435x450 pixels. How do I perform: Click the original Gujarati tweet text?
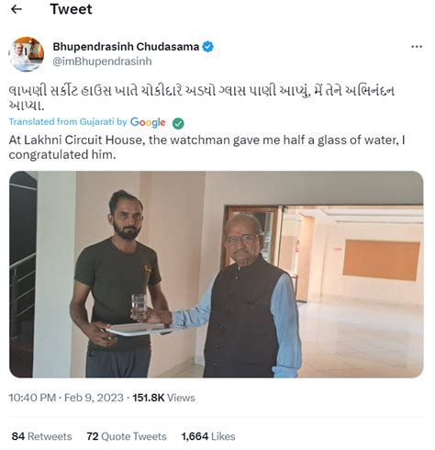202,97
